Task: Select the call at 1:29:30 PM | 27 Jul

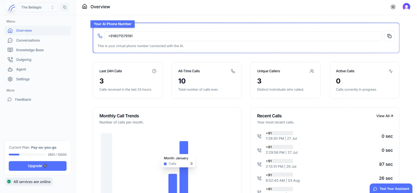Action: (x=325, y=136)
